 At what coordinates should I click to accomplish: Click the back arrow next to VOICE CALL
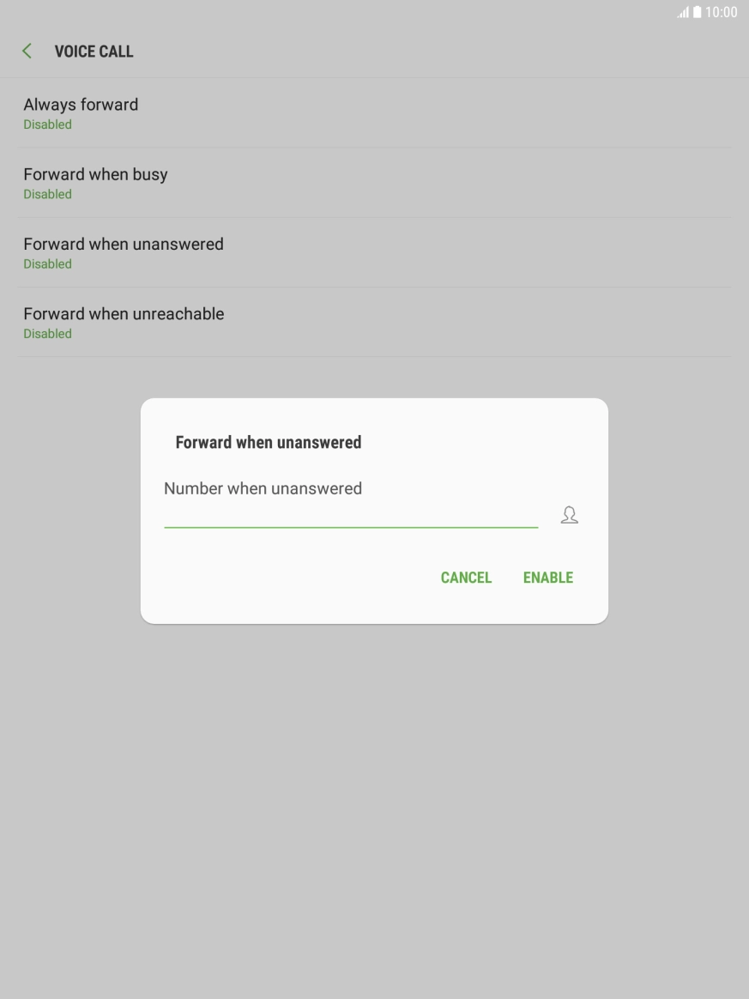point(27,51)
